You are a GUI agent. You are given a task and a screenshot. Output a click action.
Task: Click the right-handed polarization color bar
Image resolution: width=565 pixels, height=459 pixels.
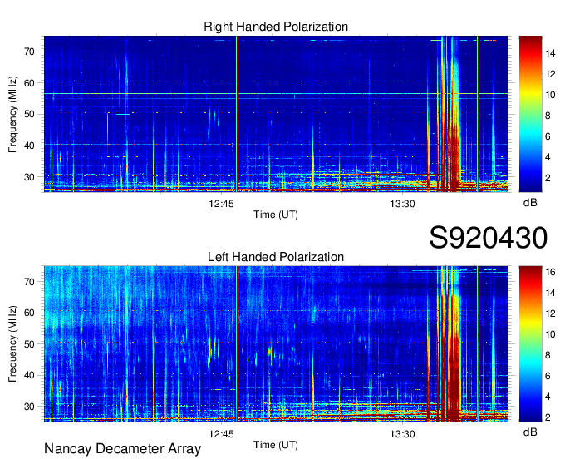coord(530,114)
